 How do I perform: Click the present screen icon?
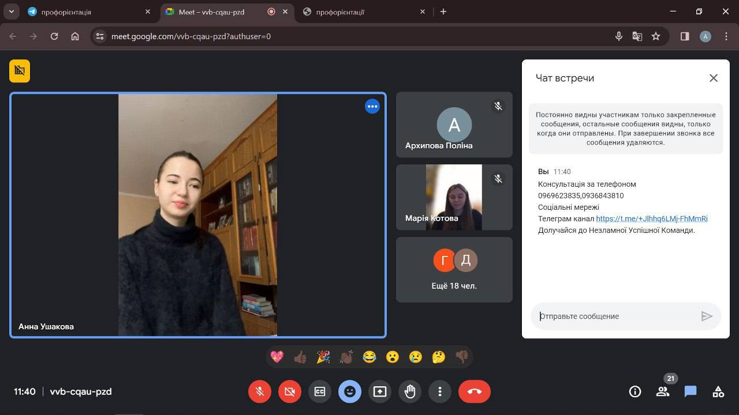tap(380, 391)
